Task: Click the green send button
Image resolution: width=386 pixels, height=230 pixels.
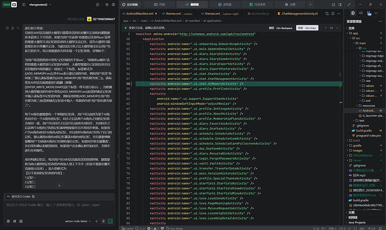Action: [110, 221]
